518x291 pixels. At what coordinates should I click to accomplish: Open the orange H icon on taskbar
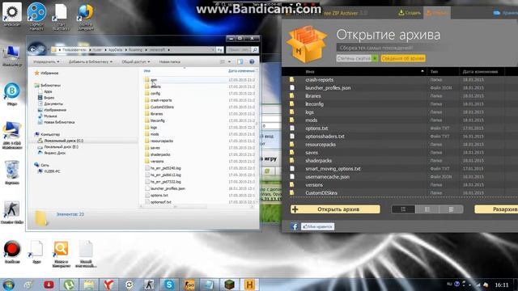pyautogui.click(x=249, y=285)
